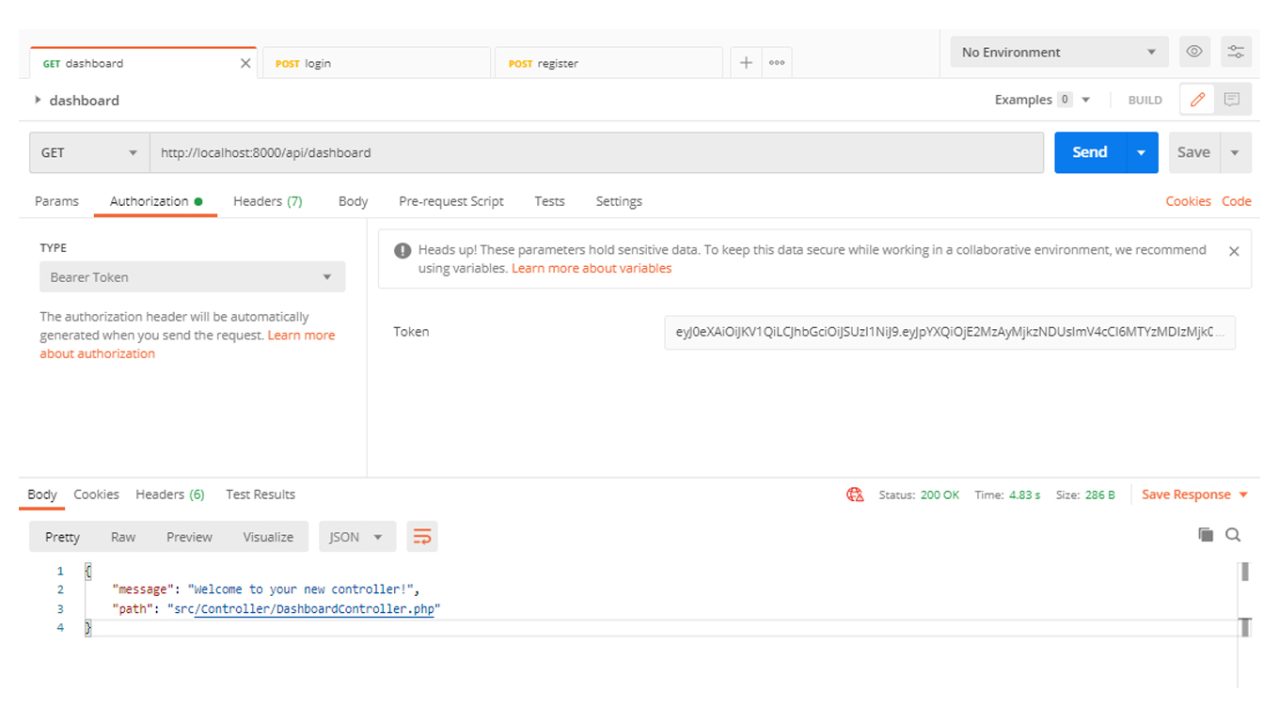The height and width of the screenshot is (722, 1279).
Task: Open the Postman console warning icon near Status
Action: 854,494
